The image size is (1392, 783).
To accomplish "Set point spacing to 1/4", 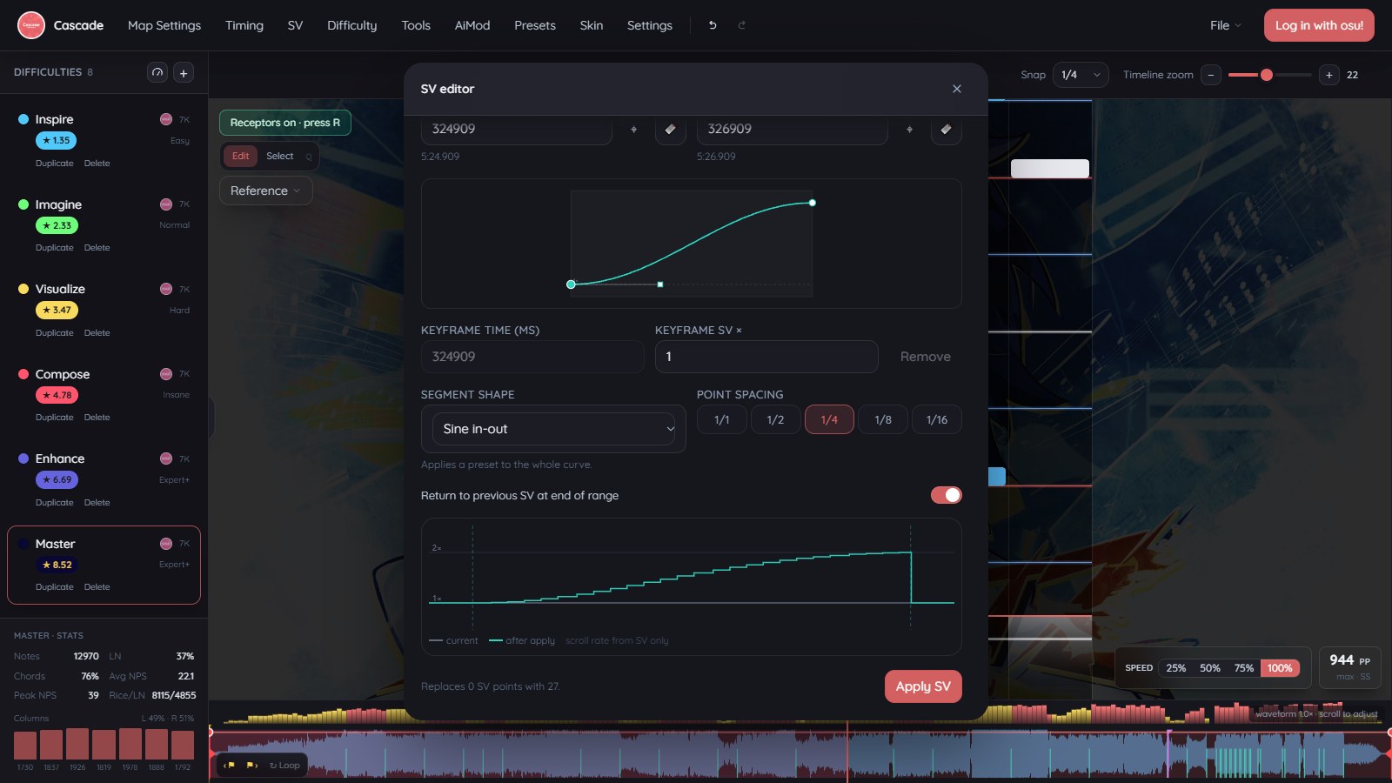I will pyautogui.click(x=829, y=419).
